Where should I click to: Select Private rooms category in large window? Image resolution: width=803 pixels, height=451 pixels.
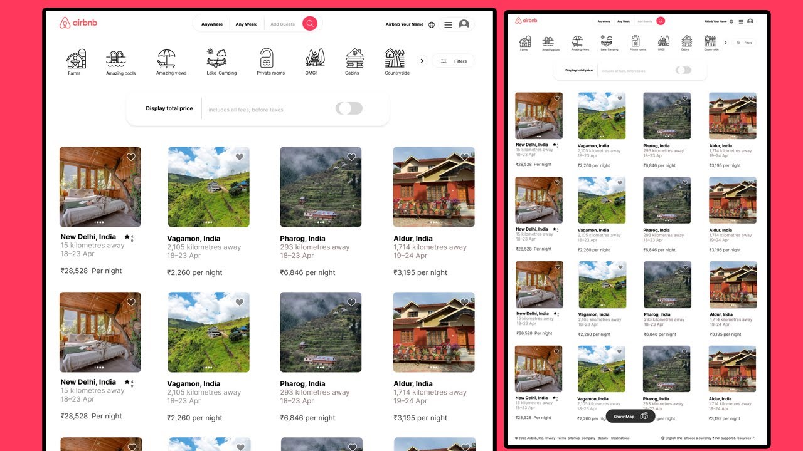tap(270, 62)
